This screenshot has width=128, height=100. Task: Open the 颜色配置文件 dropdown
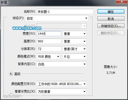point(62,84)
